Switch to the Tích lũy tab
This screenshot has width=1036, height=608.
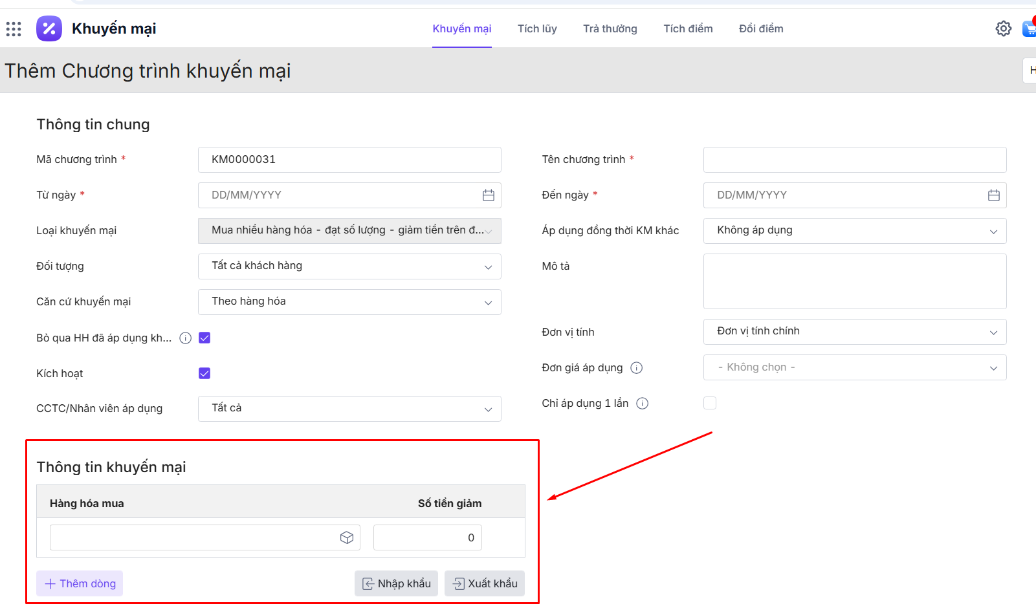point(537,28)
